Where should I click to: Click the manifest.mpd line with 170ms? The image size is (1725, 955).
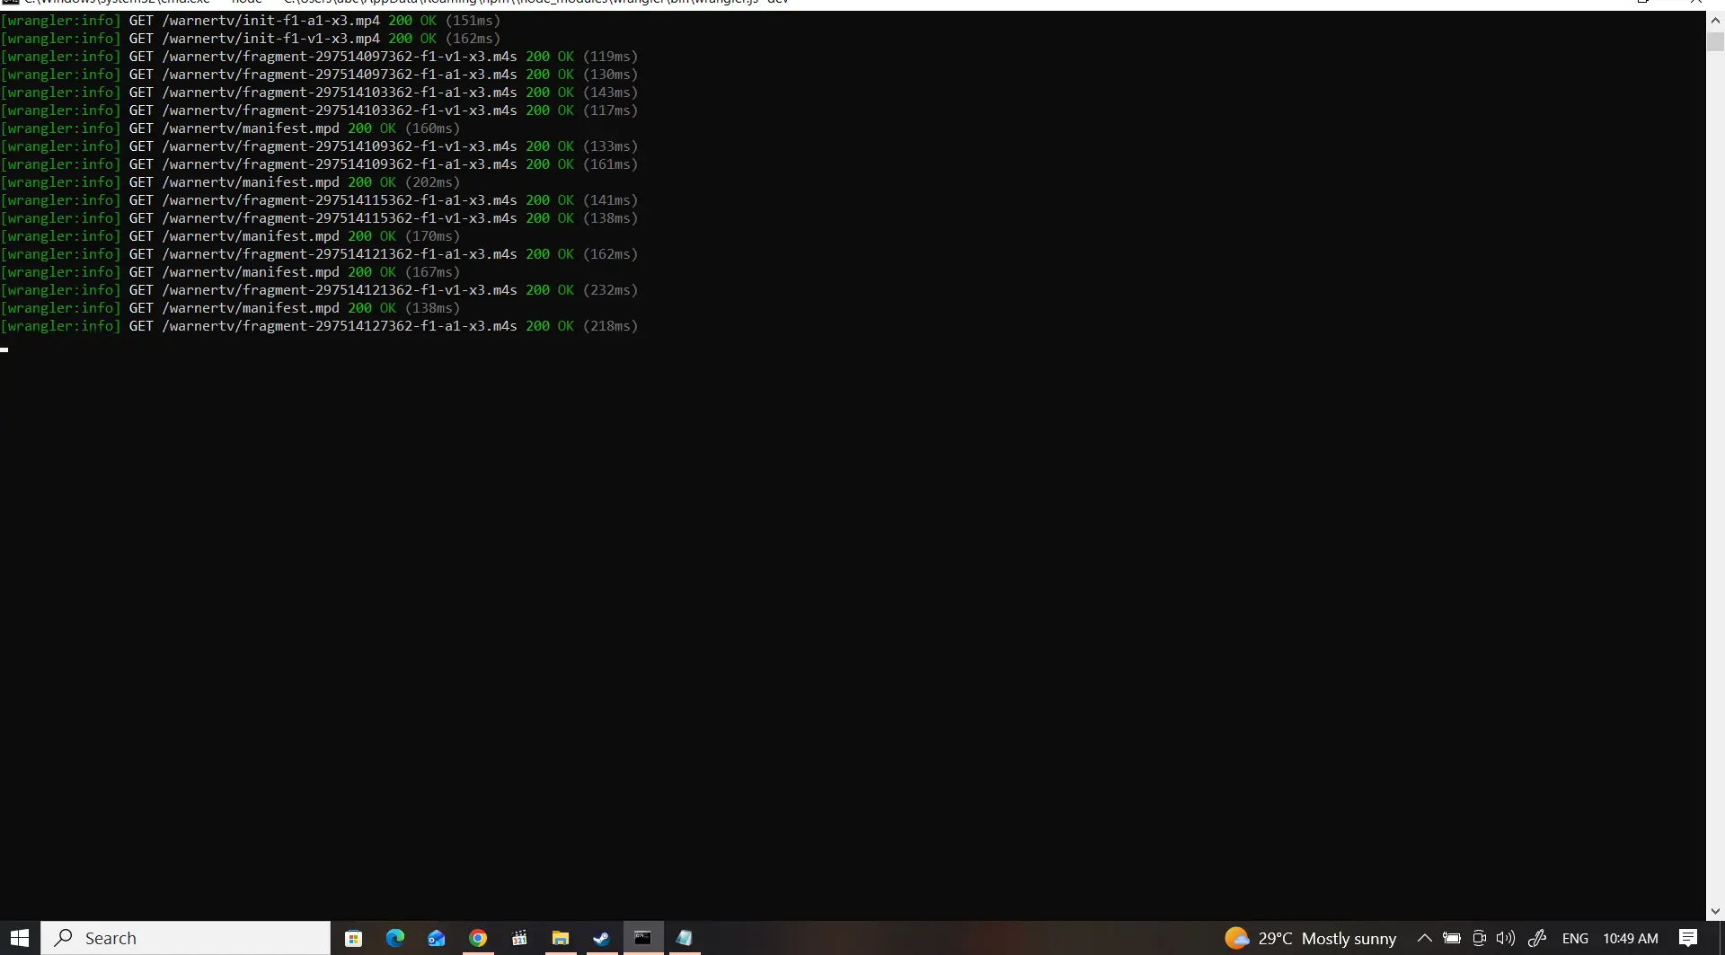tap(230, 235)
